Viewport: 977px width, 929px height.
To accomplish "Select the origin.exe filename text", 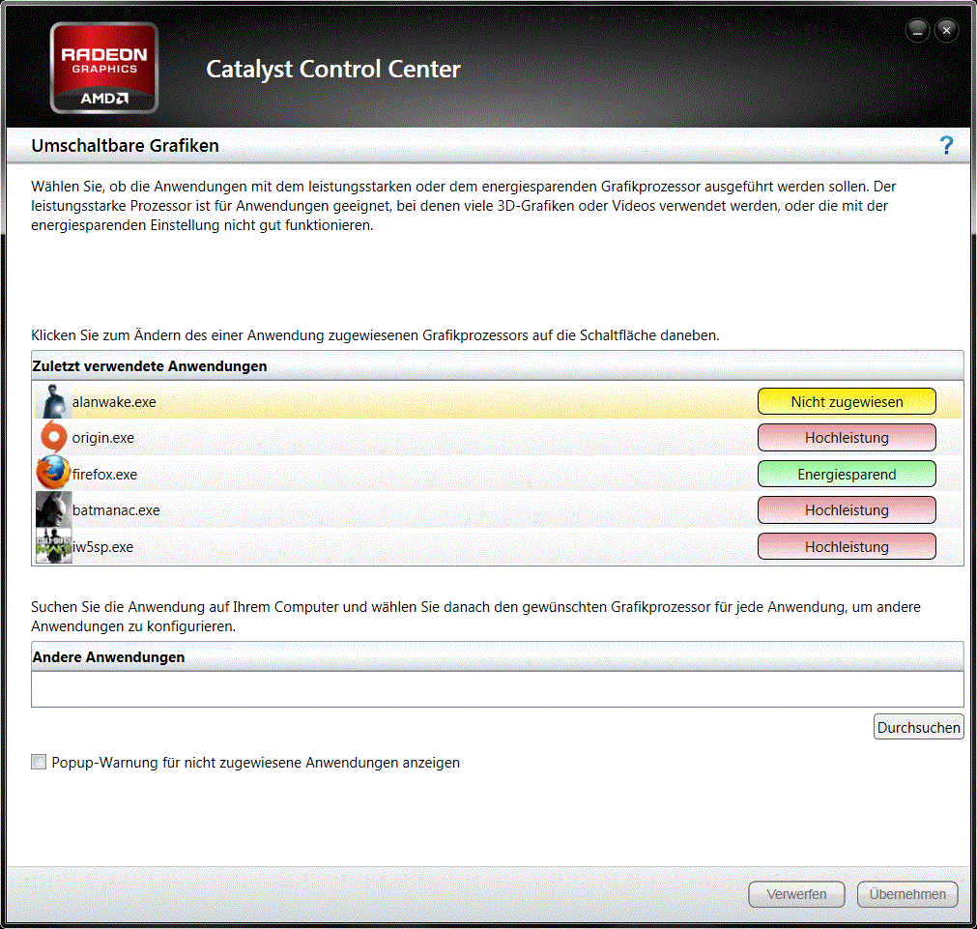I will tap(102, 438).
